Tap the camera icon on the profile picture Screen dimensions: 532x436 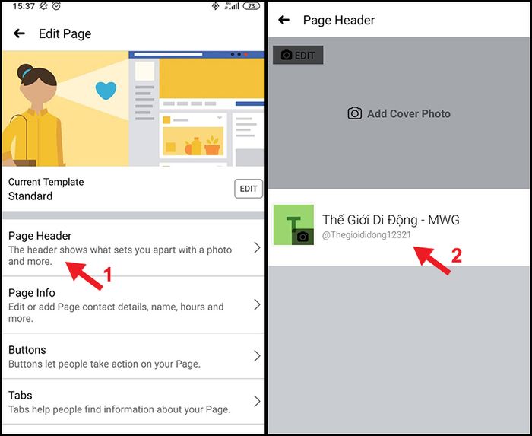[x=302, y=237]
